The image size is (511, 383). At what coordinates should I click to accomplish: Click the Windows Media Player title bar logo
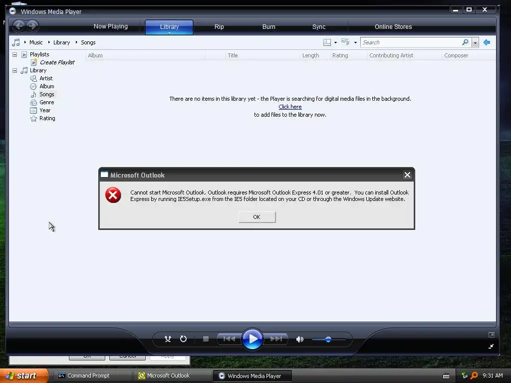click(x=12, y=11)
